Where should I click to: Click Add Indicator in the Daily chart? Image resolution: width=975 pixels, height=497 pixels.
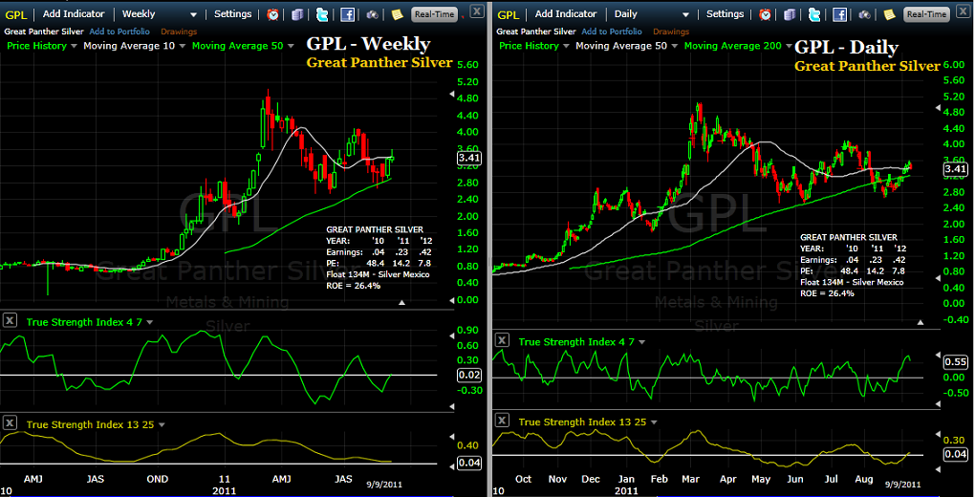[x=566, y=13]
